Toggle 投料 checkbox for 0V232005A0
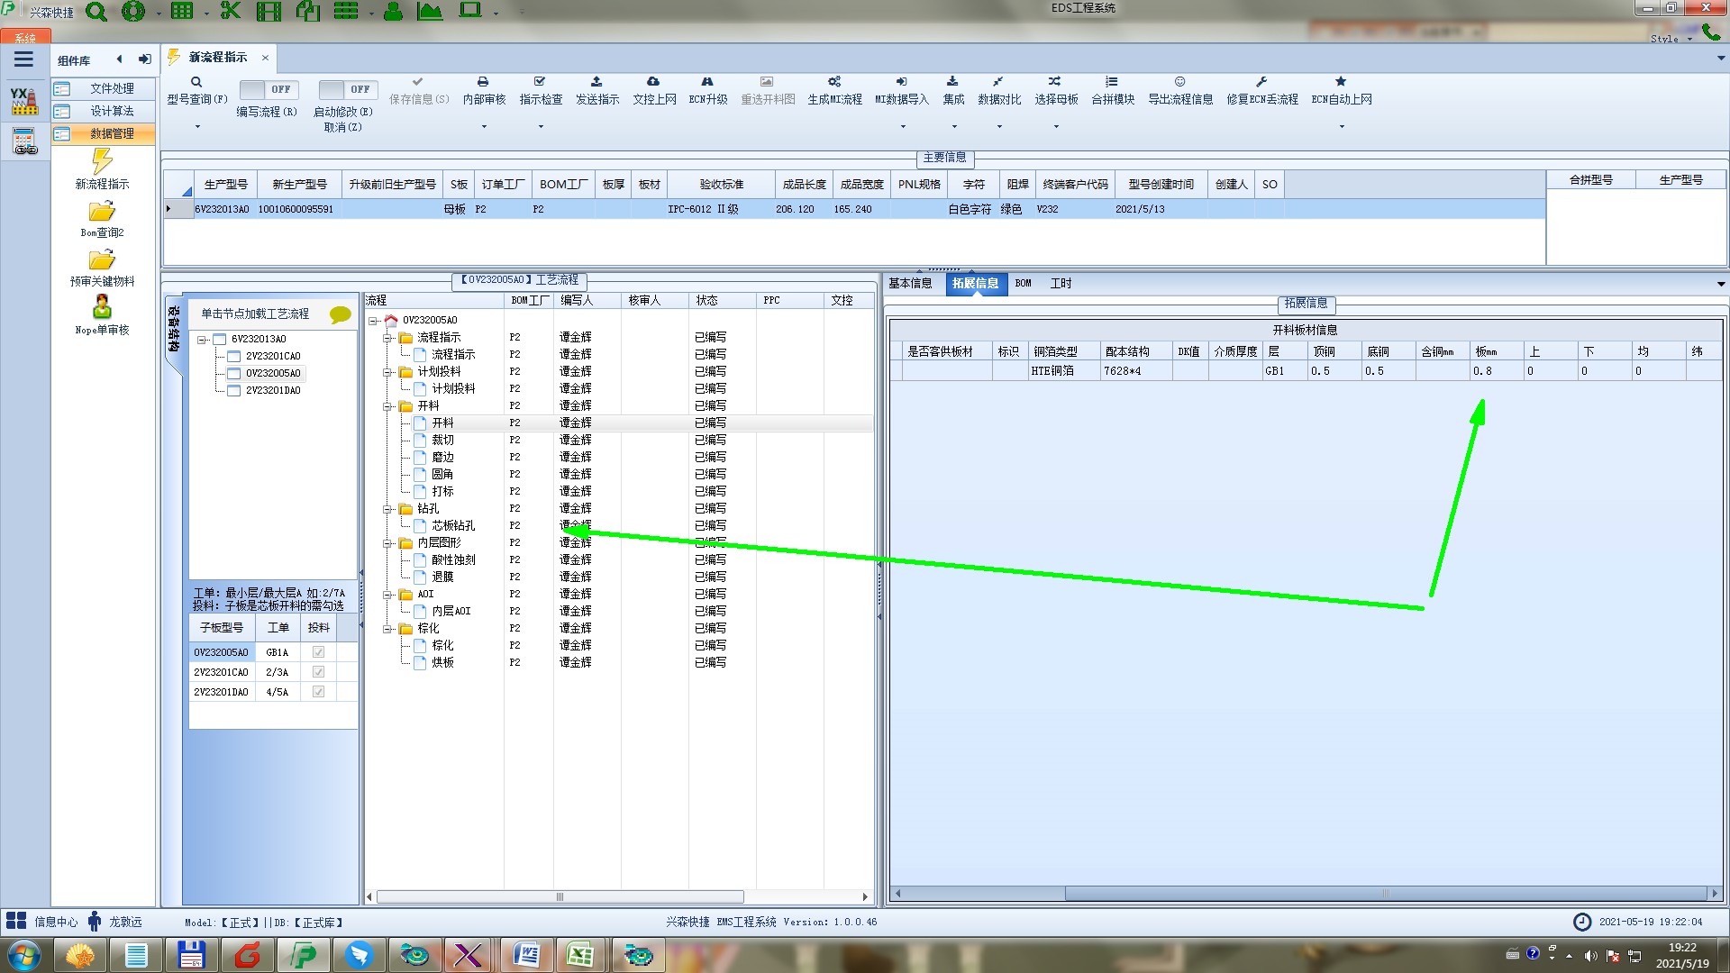Screen dimensions: 1730x973 point(318,652)
